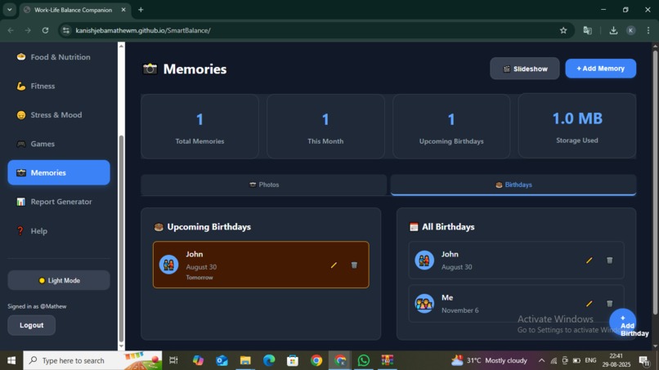Open Microsoft Store from the taskbar
659x370 pixels.
click(x=293, y=360)
